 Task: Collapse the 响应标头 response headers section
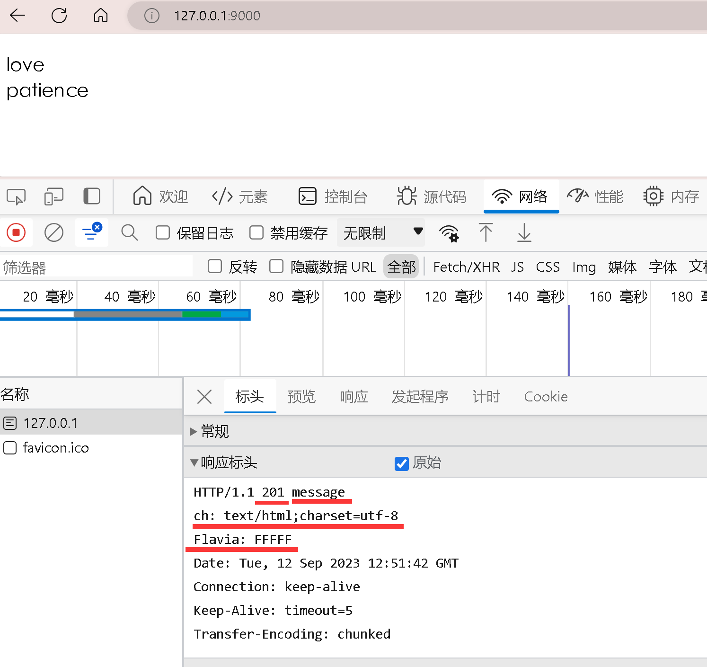[194, 462]
